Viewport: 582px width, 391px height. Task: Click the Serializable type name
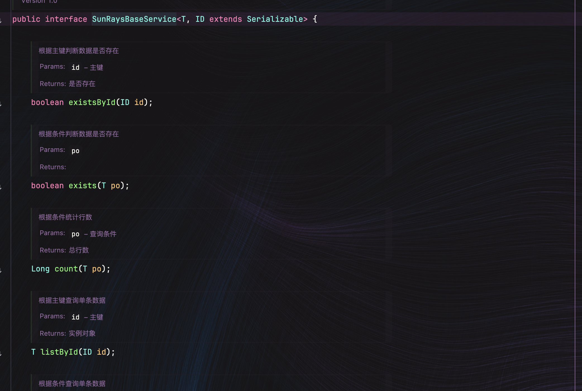(275, 19)
